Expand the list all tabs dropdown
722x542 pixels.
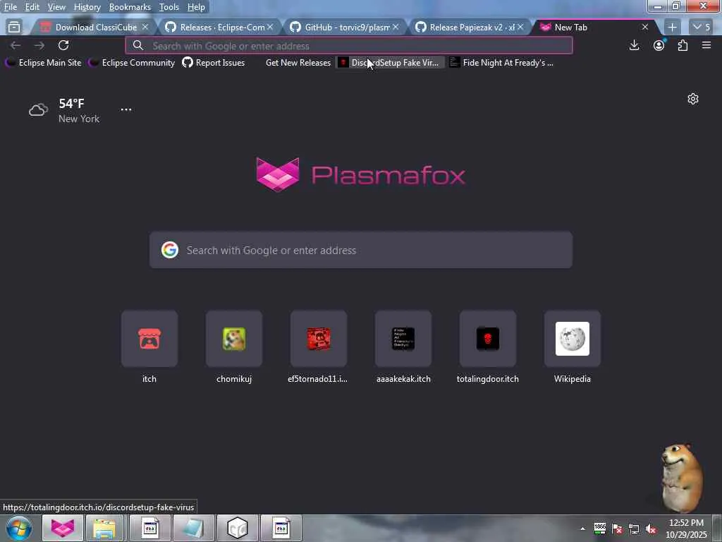pos(702,28)
